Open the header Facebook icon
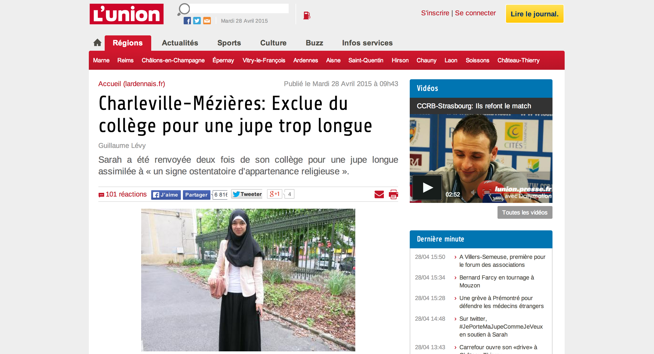 (x=187, y=21)
